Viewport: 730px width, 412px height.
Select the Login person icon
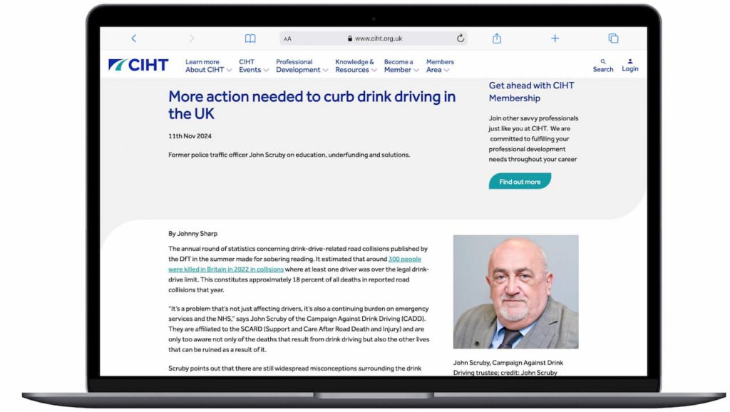629,64
